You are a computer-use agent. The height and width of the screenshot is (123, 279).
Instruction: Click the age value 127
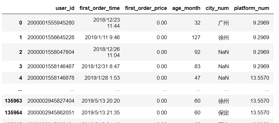[196, 38]
